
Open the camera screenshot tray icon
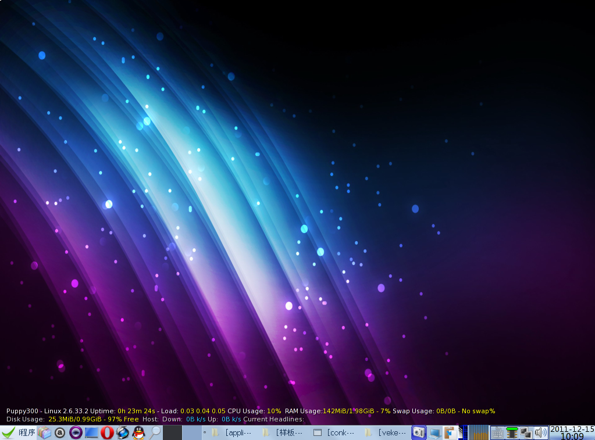coord(419,433)
